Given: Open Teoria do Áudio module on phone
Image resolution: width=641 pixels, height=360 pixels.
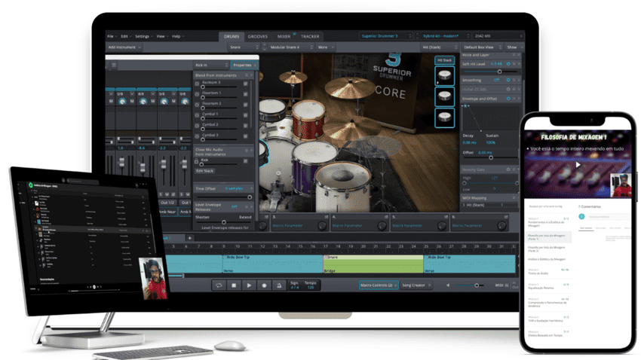Looking at the screenshot, I should tap(547, 271).
